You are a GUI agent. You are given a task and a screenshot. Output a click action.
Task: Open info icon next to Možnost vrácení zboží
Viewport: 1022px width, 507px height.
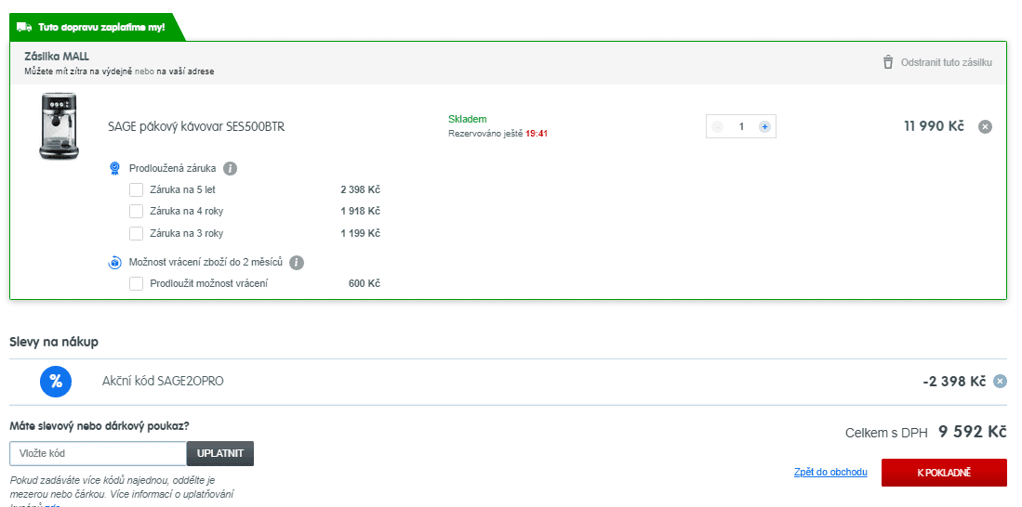point(297,263)
